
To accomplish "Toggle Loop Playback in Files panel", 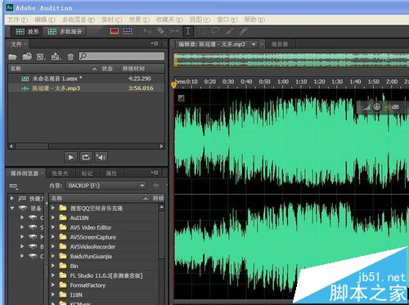I will click(x=86, y=157).
